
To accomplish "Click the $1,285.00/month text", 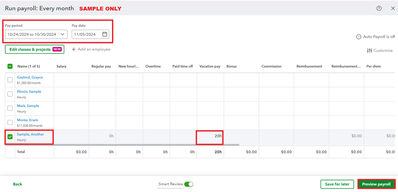I will 29,83.
